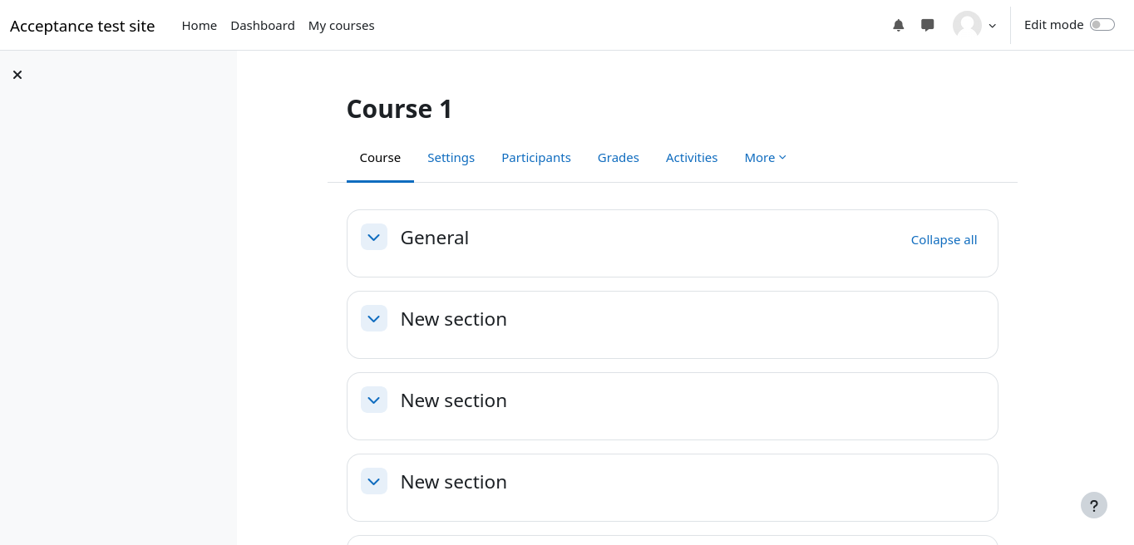Screen dimensions: 1134x545
Task: Switch to the Participants tab
Action: [536, 158]
